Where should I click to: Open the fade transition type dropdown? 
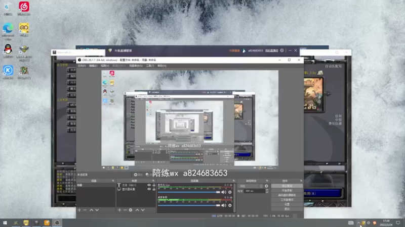(x=251, y=186)
